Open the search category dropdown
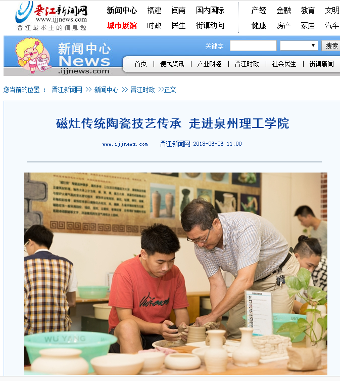 (x=299, y=46)
